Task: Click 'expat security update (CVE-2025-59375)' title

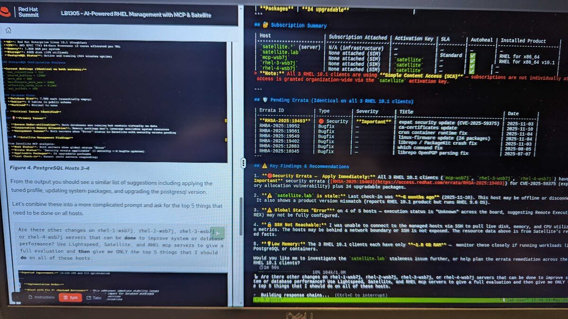Action: 449,123
